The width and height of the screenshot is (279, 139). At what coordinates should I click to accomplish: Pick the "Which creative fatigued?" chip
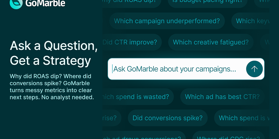click(x=211, y=42)
